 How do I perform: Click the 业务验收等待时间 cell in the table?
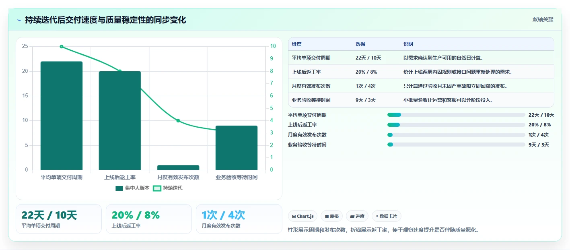pos(311,100)
